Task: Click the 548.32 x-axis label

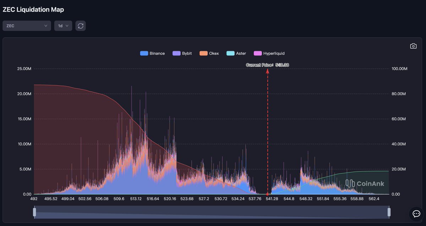Action: click(x=306, y=199)
